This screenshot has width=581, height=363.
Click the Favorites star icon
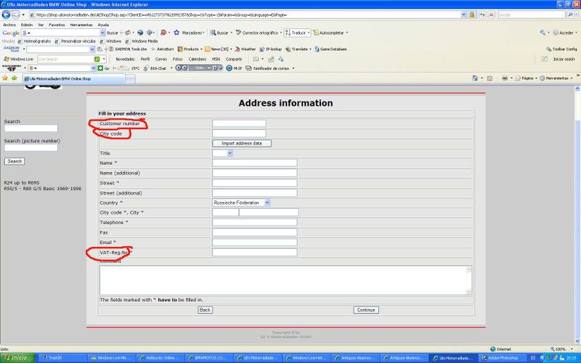(5, 78)
